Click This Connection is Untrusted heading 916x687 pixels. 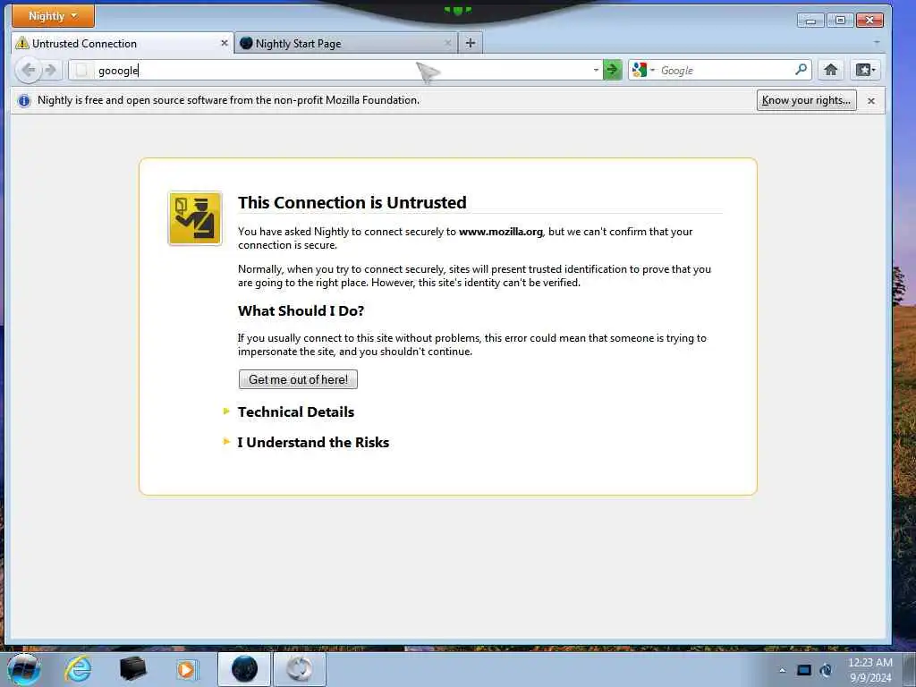[x=352, y=203]
